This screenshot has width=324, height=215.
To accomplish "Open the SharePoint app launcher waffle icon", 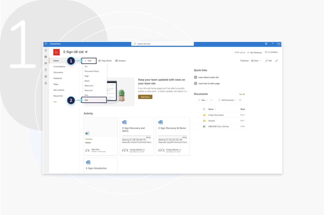I will (46, 44).
